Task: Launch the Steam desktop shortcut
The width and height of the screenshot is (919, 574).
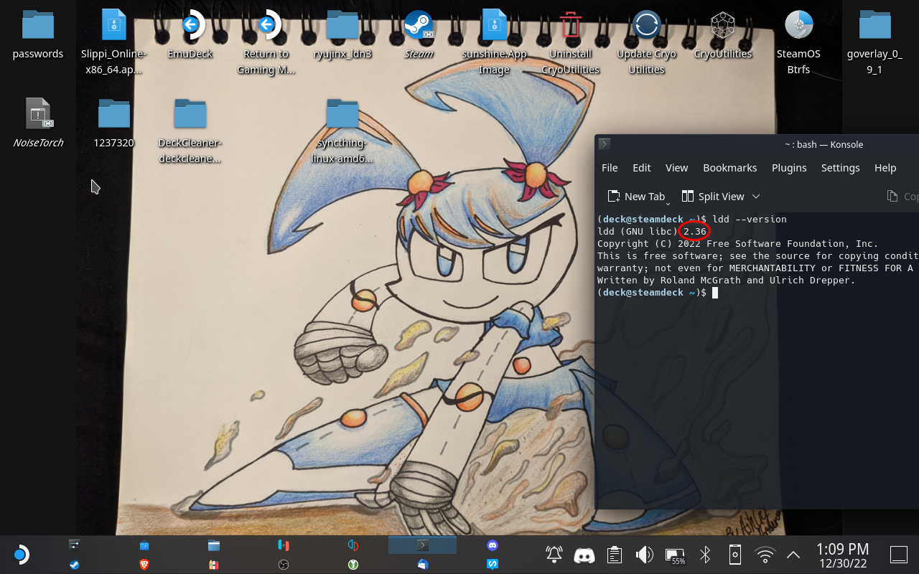Action: [x=419, y=35]
